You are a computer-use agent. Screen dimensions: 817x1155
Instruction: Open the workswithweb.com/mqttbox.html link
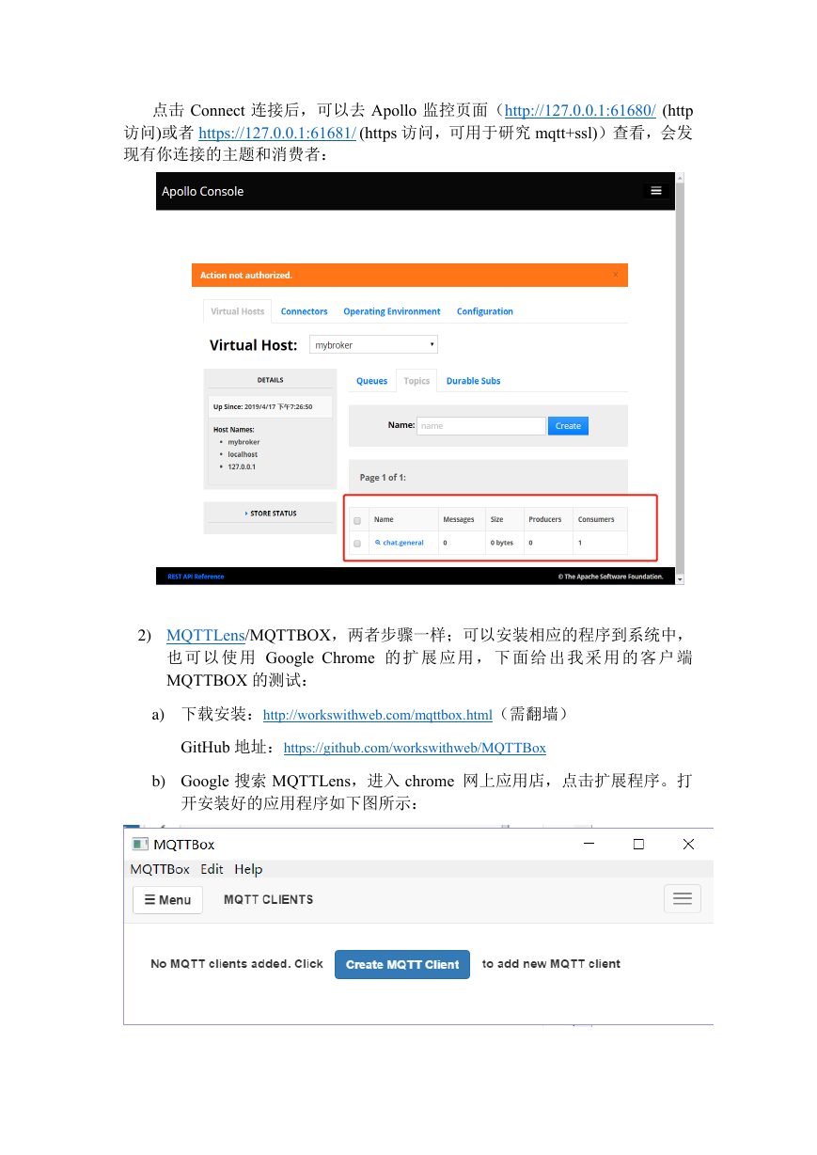pos(378,715)
